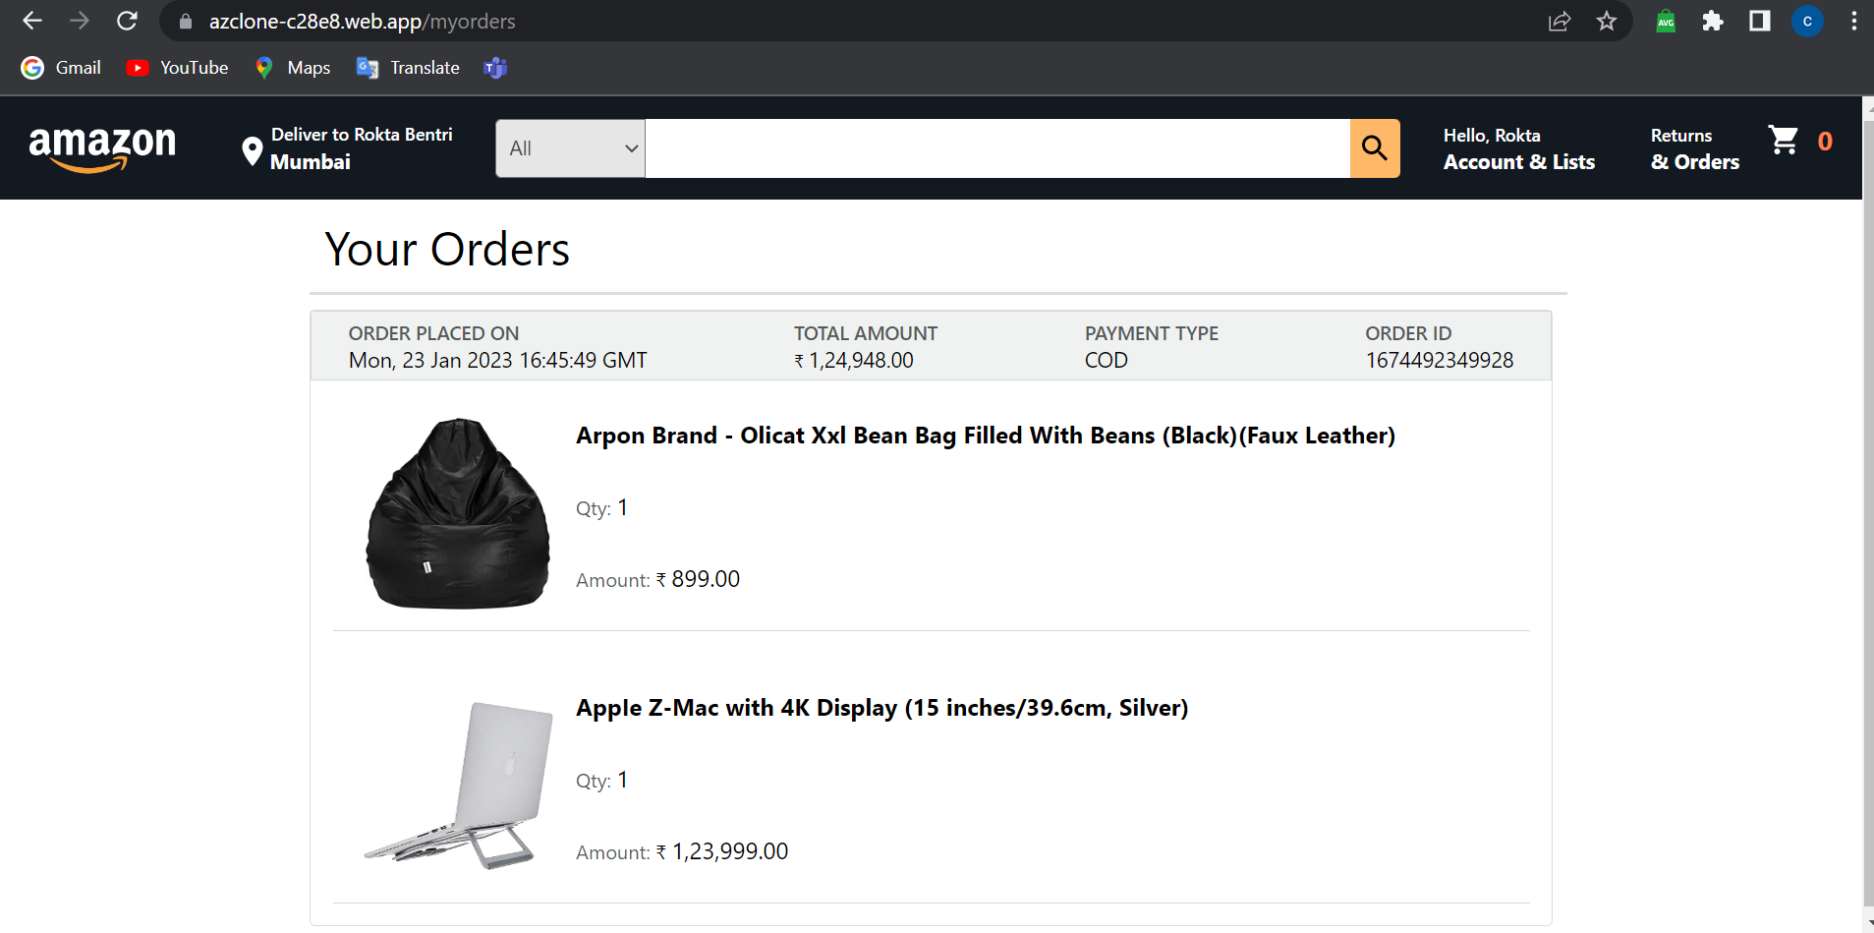Open the browser profile avatar
Image resolution: width=1874 pixels, height=933 pixels.
pos(1806,20)
